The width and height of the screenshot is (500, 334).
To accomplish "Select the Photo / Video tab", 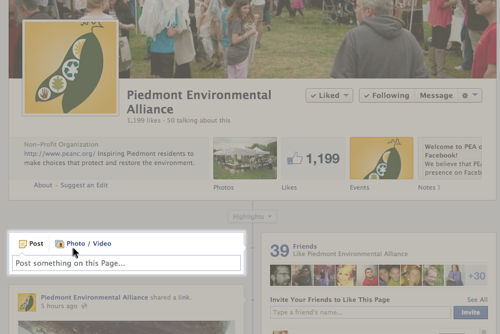I will (x=83, y=244).
